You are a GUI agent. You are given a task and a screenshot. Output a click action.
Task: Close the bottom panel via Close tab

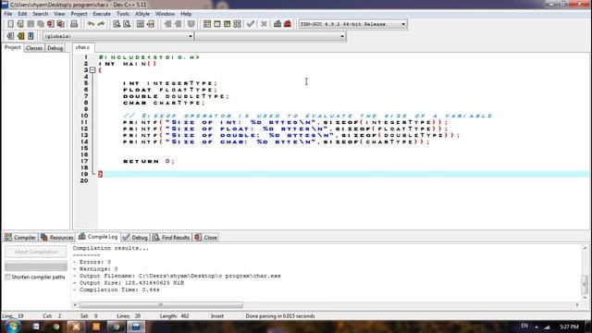point(205,238)
